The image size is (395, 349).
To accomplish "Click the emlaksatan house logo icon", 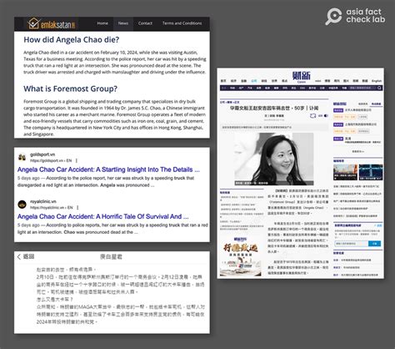I will [33, 23].
